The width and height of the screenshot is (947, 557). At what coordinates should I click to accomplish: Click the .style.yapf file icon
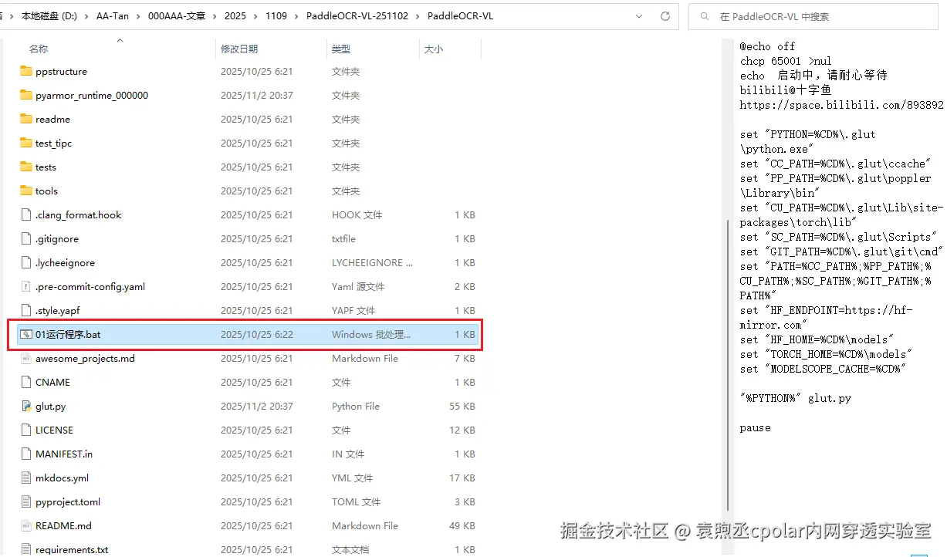click(26, 311)
